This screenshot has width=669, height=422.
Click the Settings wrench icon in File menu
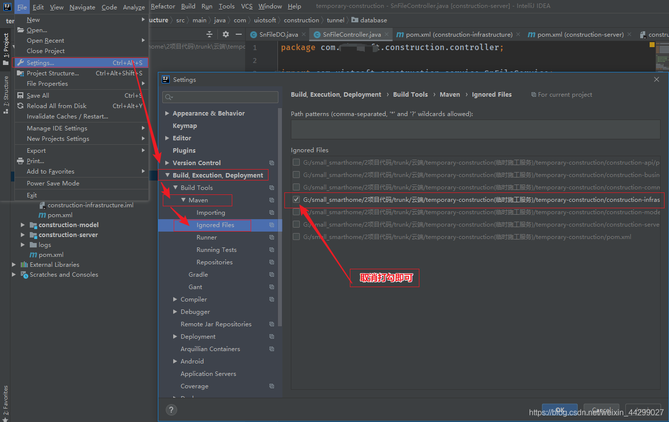coord(20,62)
